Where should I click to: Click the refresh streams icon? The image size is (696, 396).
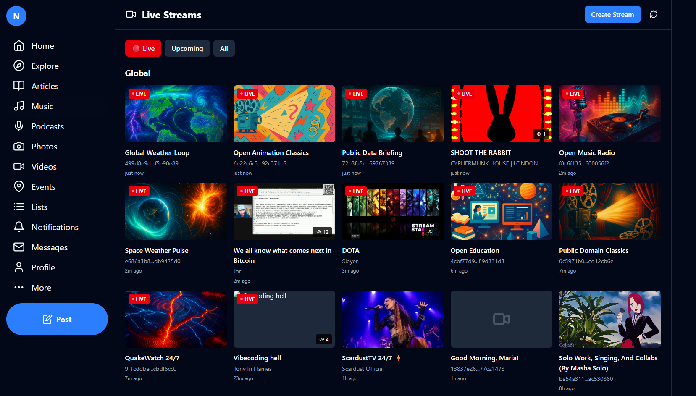tap(653, 15)
